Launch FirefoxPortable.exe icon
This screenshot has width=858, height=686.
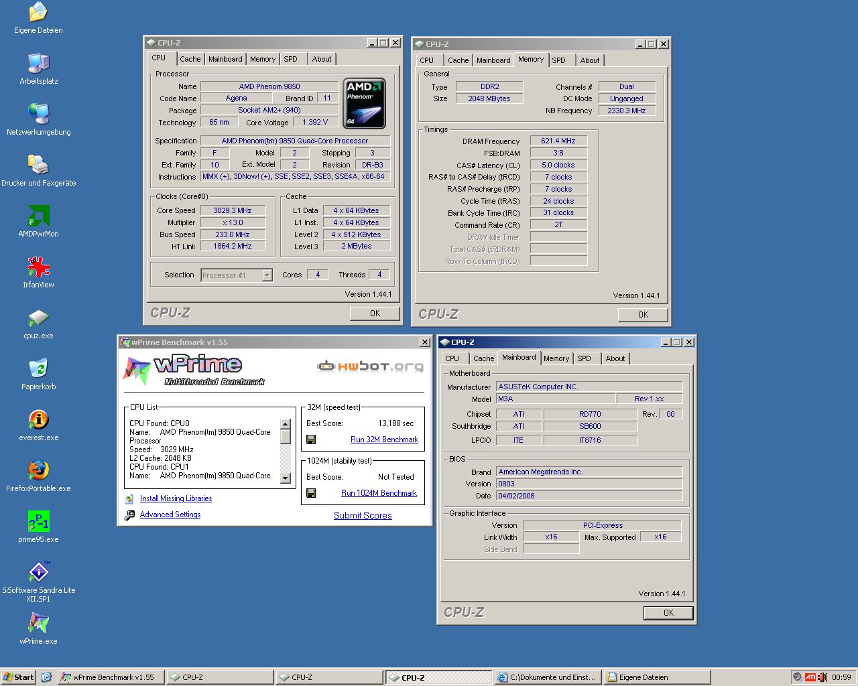38,476
